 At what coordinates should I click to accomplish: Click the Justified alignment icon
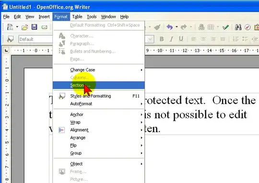point(223,39)
